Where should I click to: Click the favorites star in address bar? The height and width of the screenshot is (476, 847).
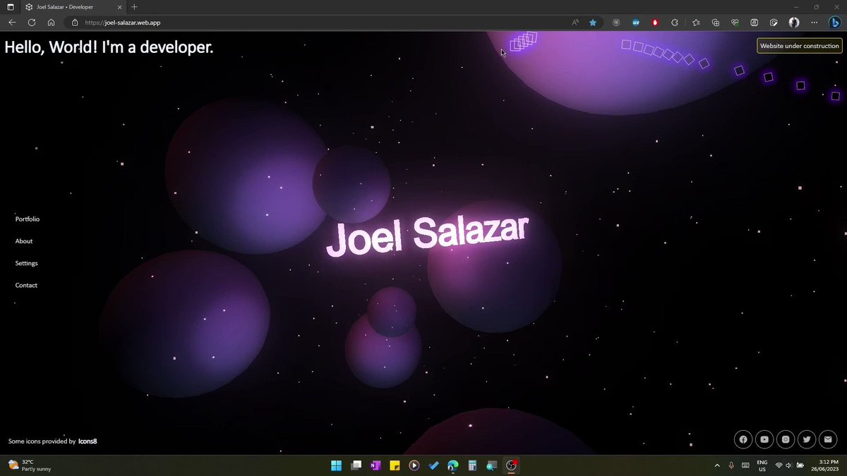point(593,22)
